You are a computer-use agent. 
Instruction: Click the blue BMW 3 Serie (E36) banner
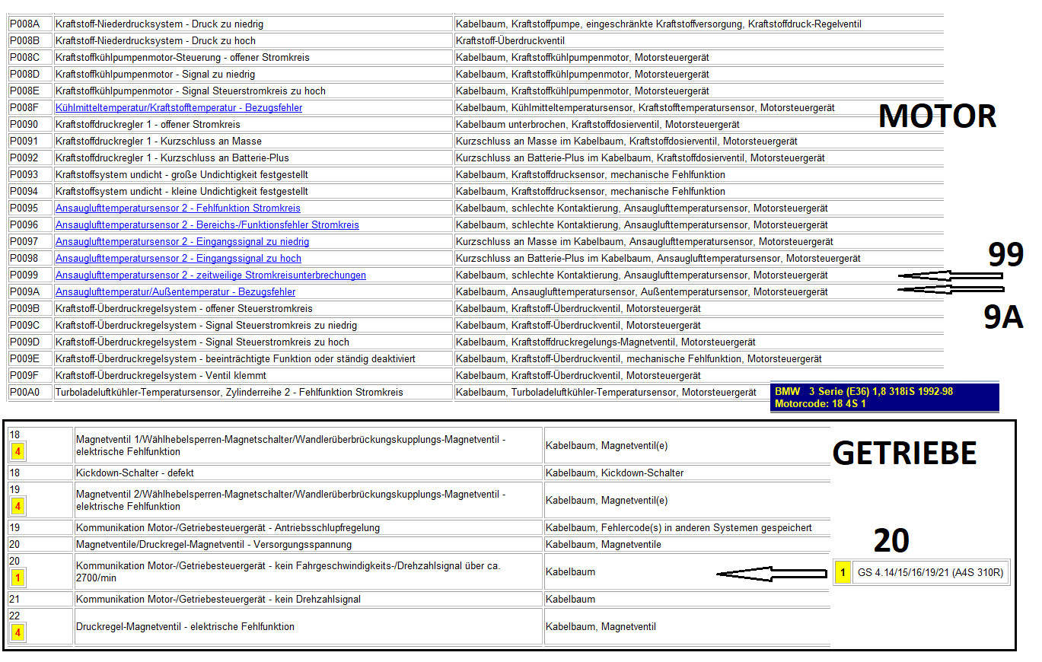[884, 397]
